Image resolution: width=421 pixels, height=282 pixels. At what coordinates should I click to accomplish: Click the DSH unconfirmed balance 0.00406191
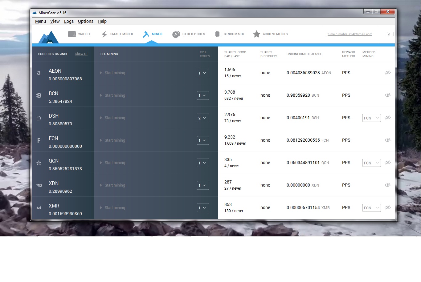pos(298,118)
